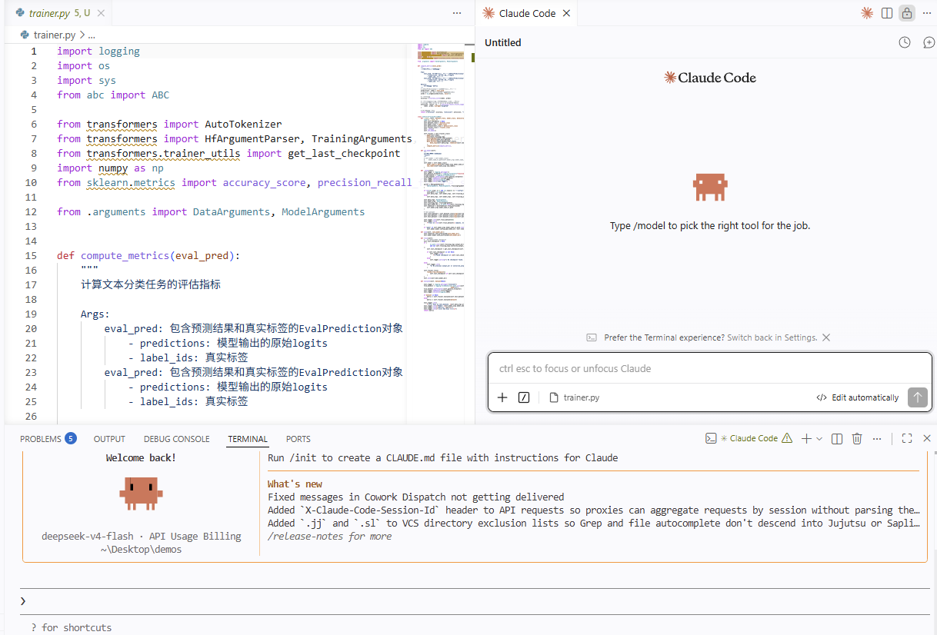The image size is (937, 635).
Task: Change the Edit automatically permission mode
Action: 858,397
